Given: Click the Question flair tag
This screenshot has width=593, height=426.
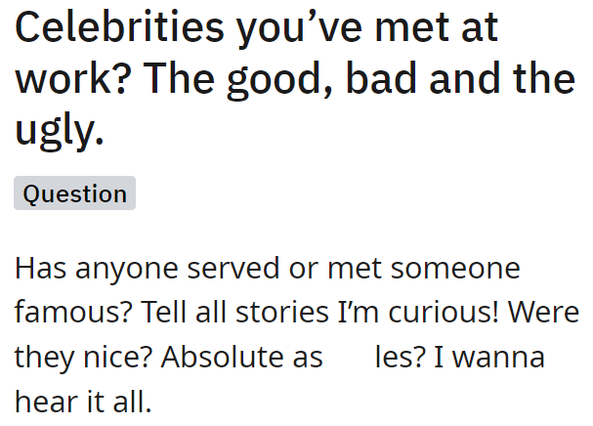Looking at the screenshot, I should [x=74, y=193].
